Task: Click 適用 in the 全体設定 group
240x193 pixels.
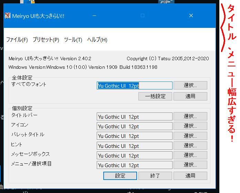Action: tap(190, 96)
